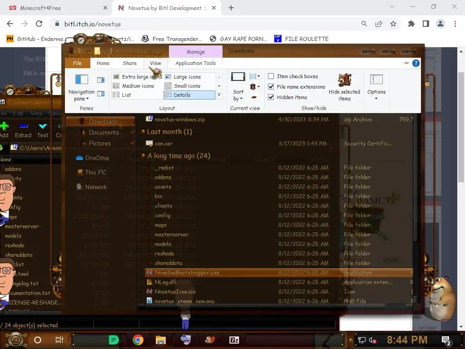Image resolution: width=465 pixels, height=349 pixels.
Task: Switch to the Home ribbon tab
Action: [x=103, y=63]
